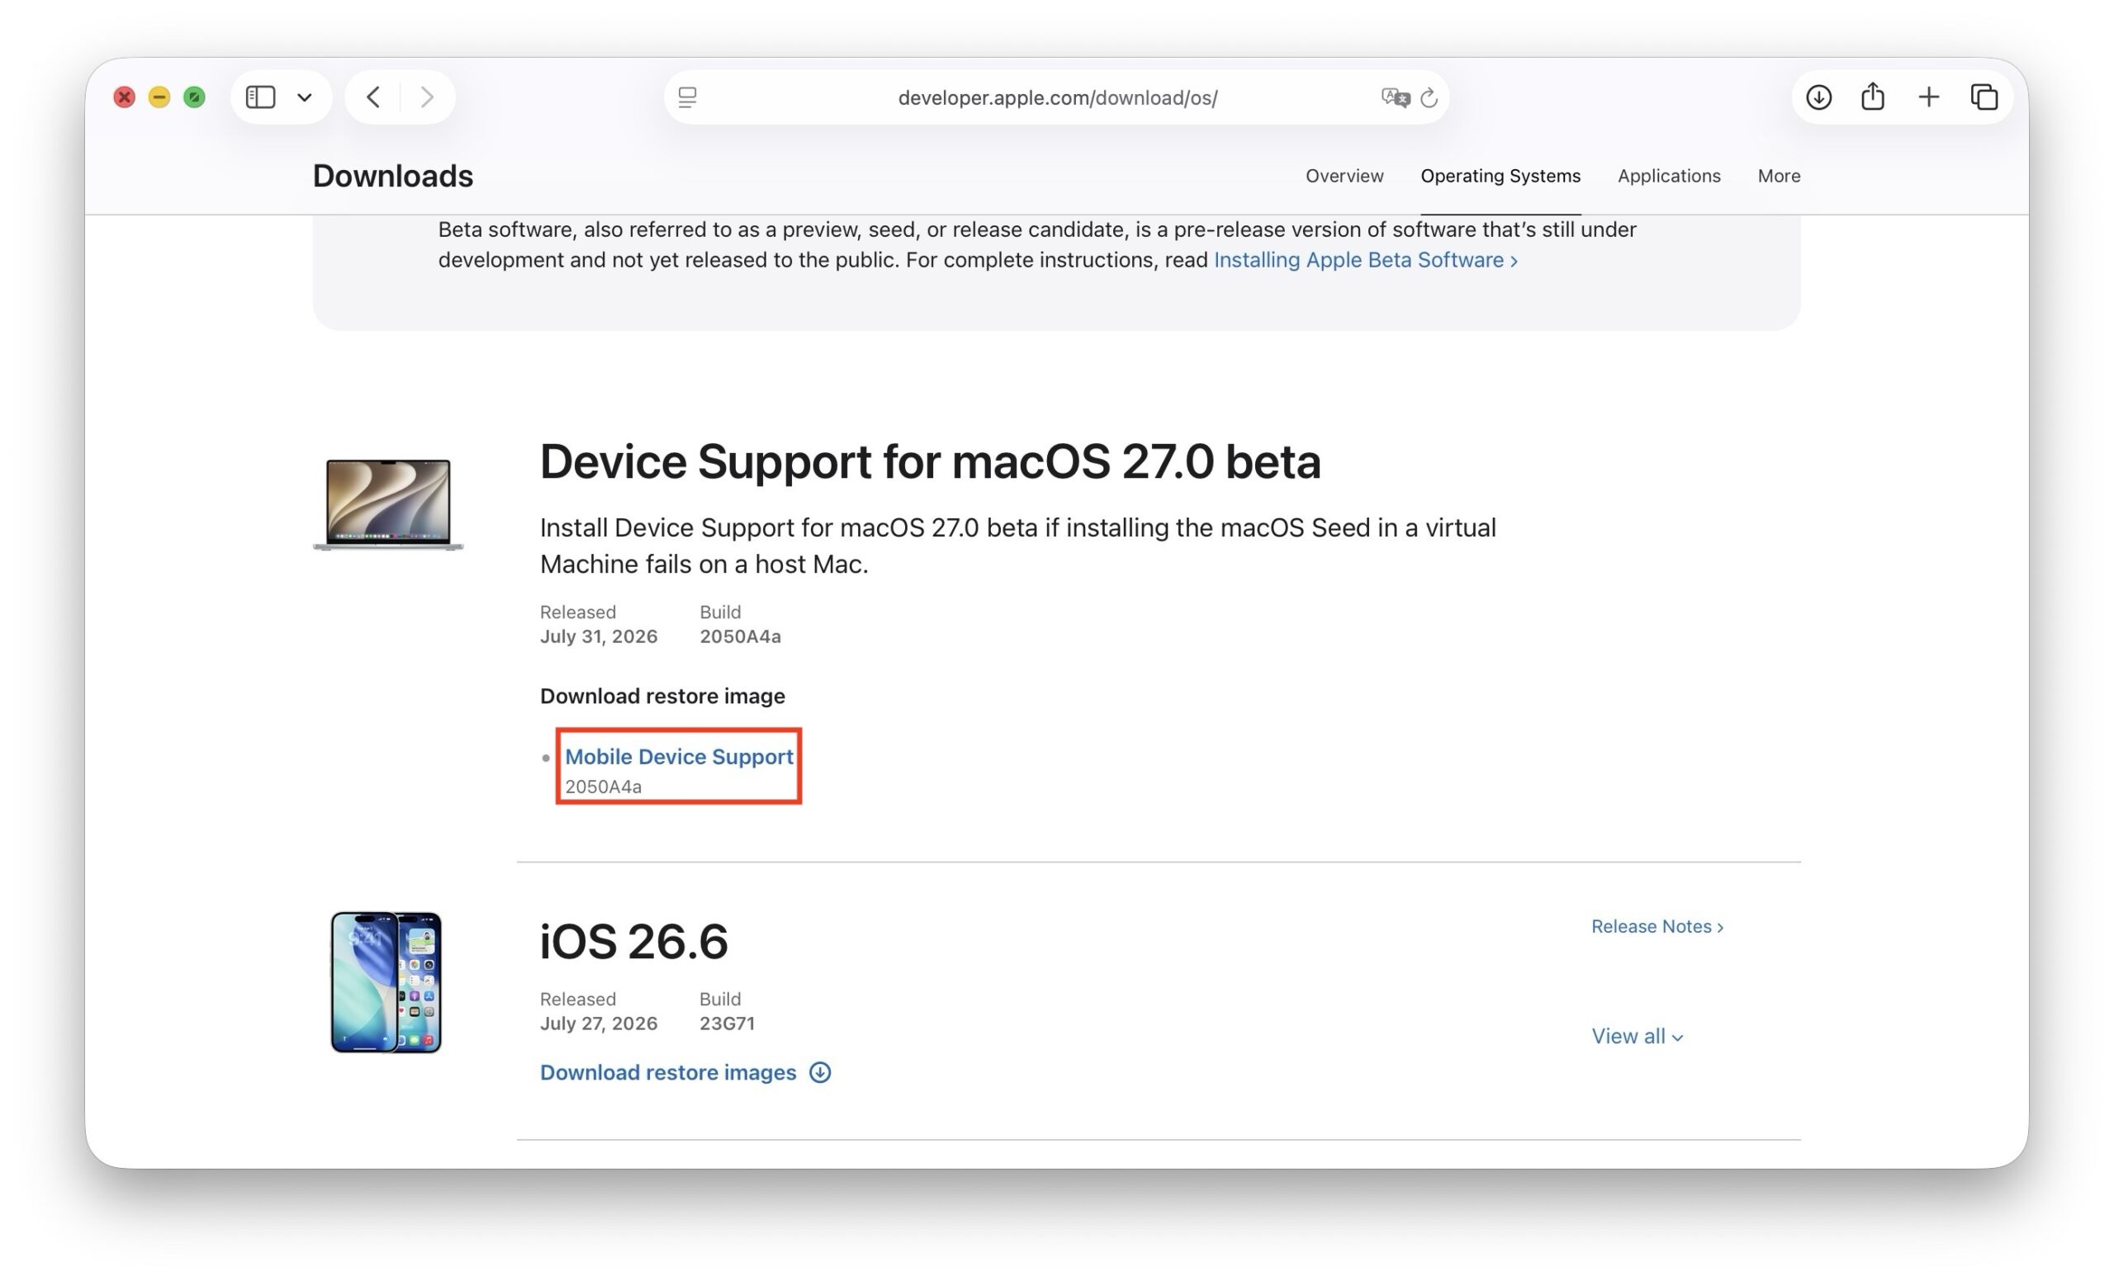Screen dimensions: 2114x1281
Task: Click the developer.apple.com address field
Action: [x=1057, y=97]
